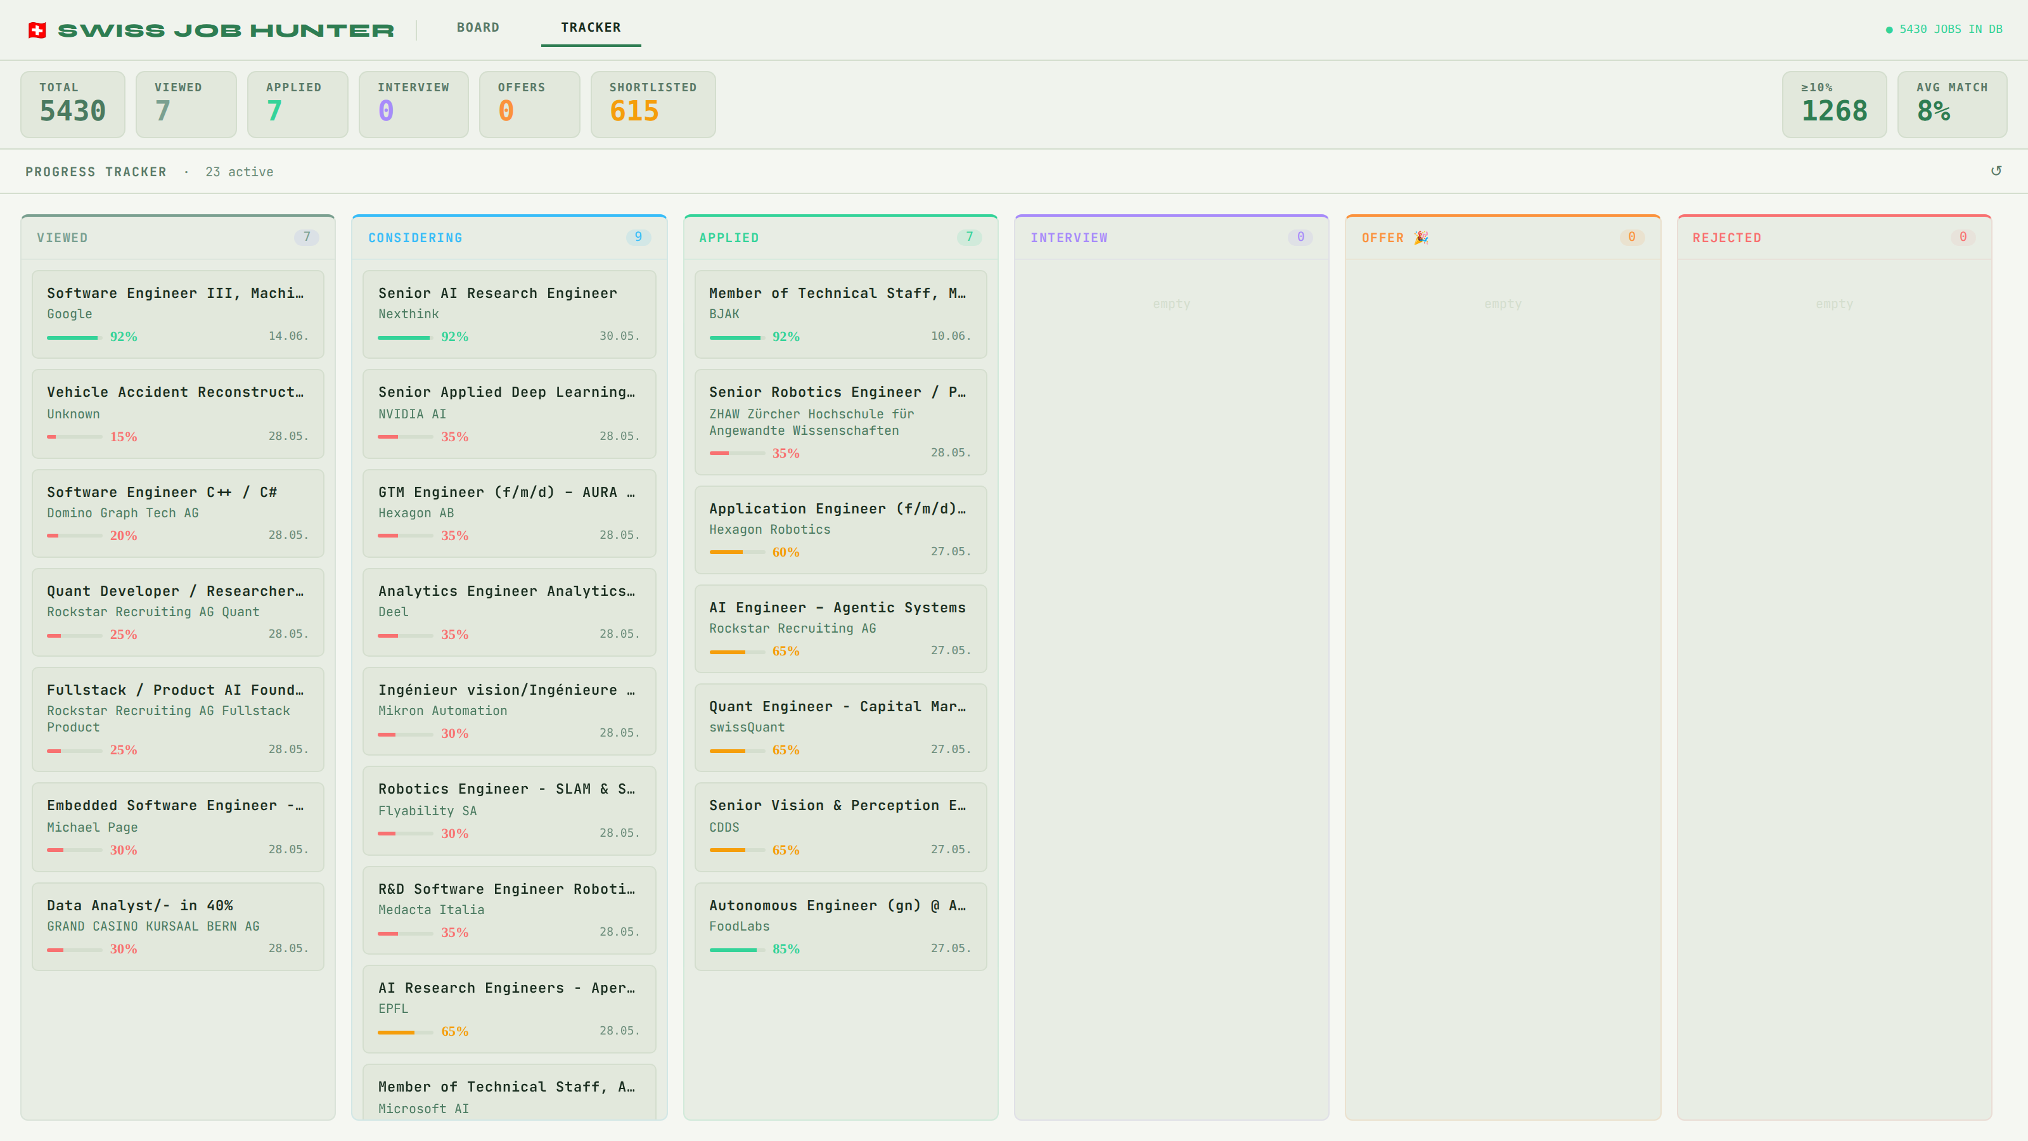Open the BJAK Member of Technical Staff card

coord(841,314)
